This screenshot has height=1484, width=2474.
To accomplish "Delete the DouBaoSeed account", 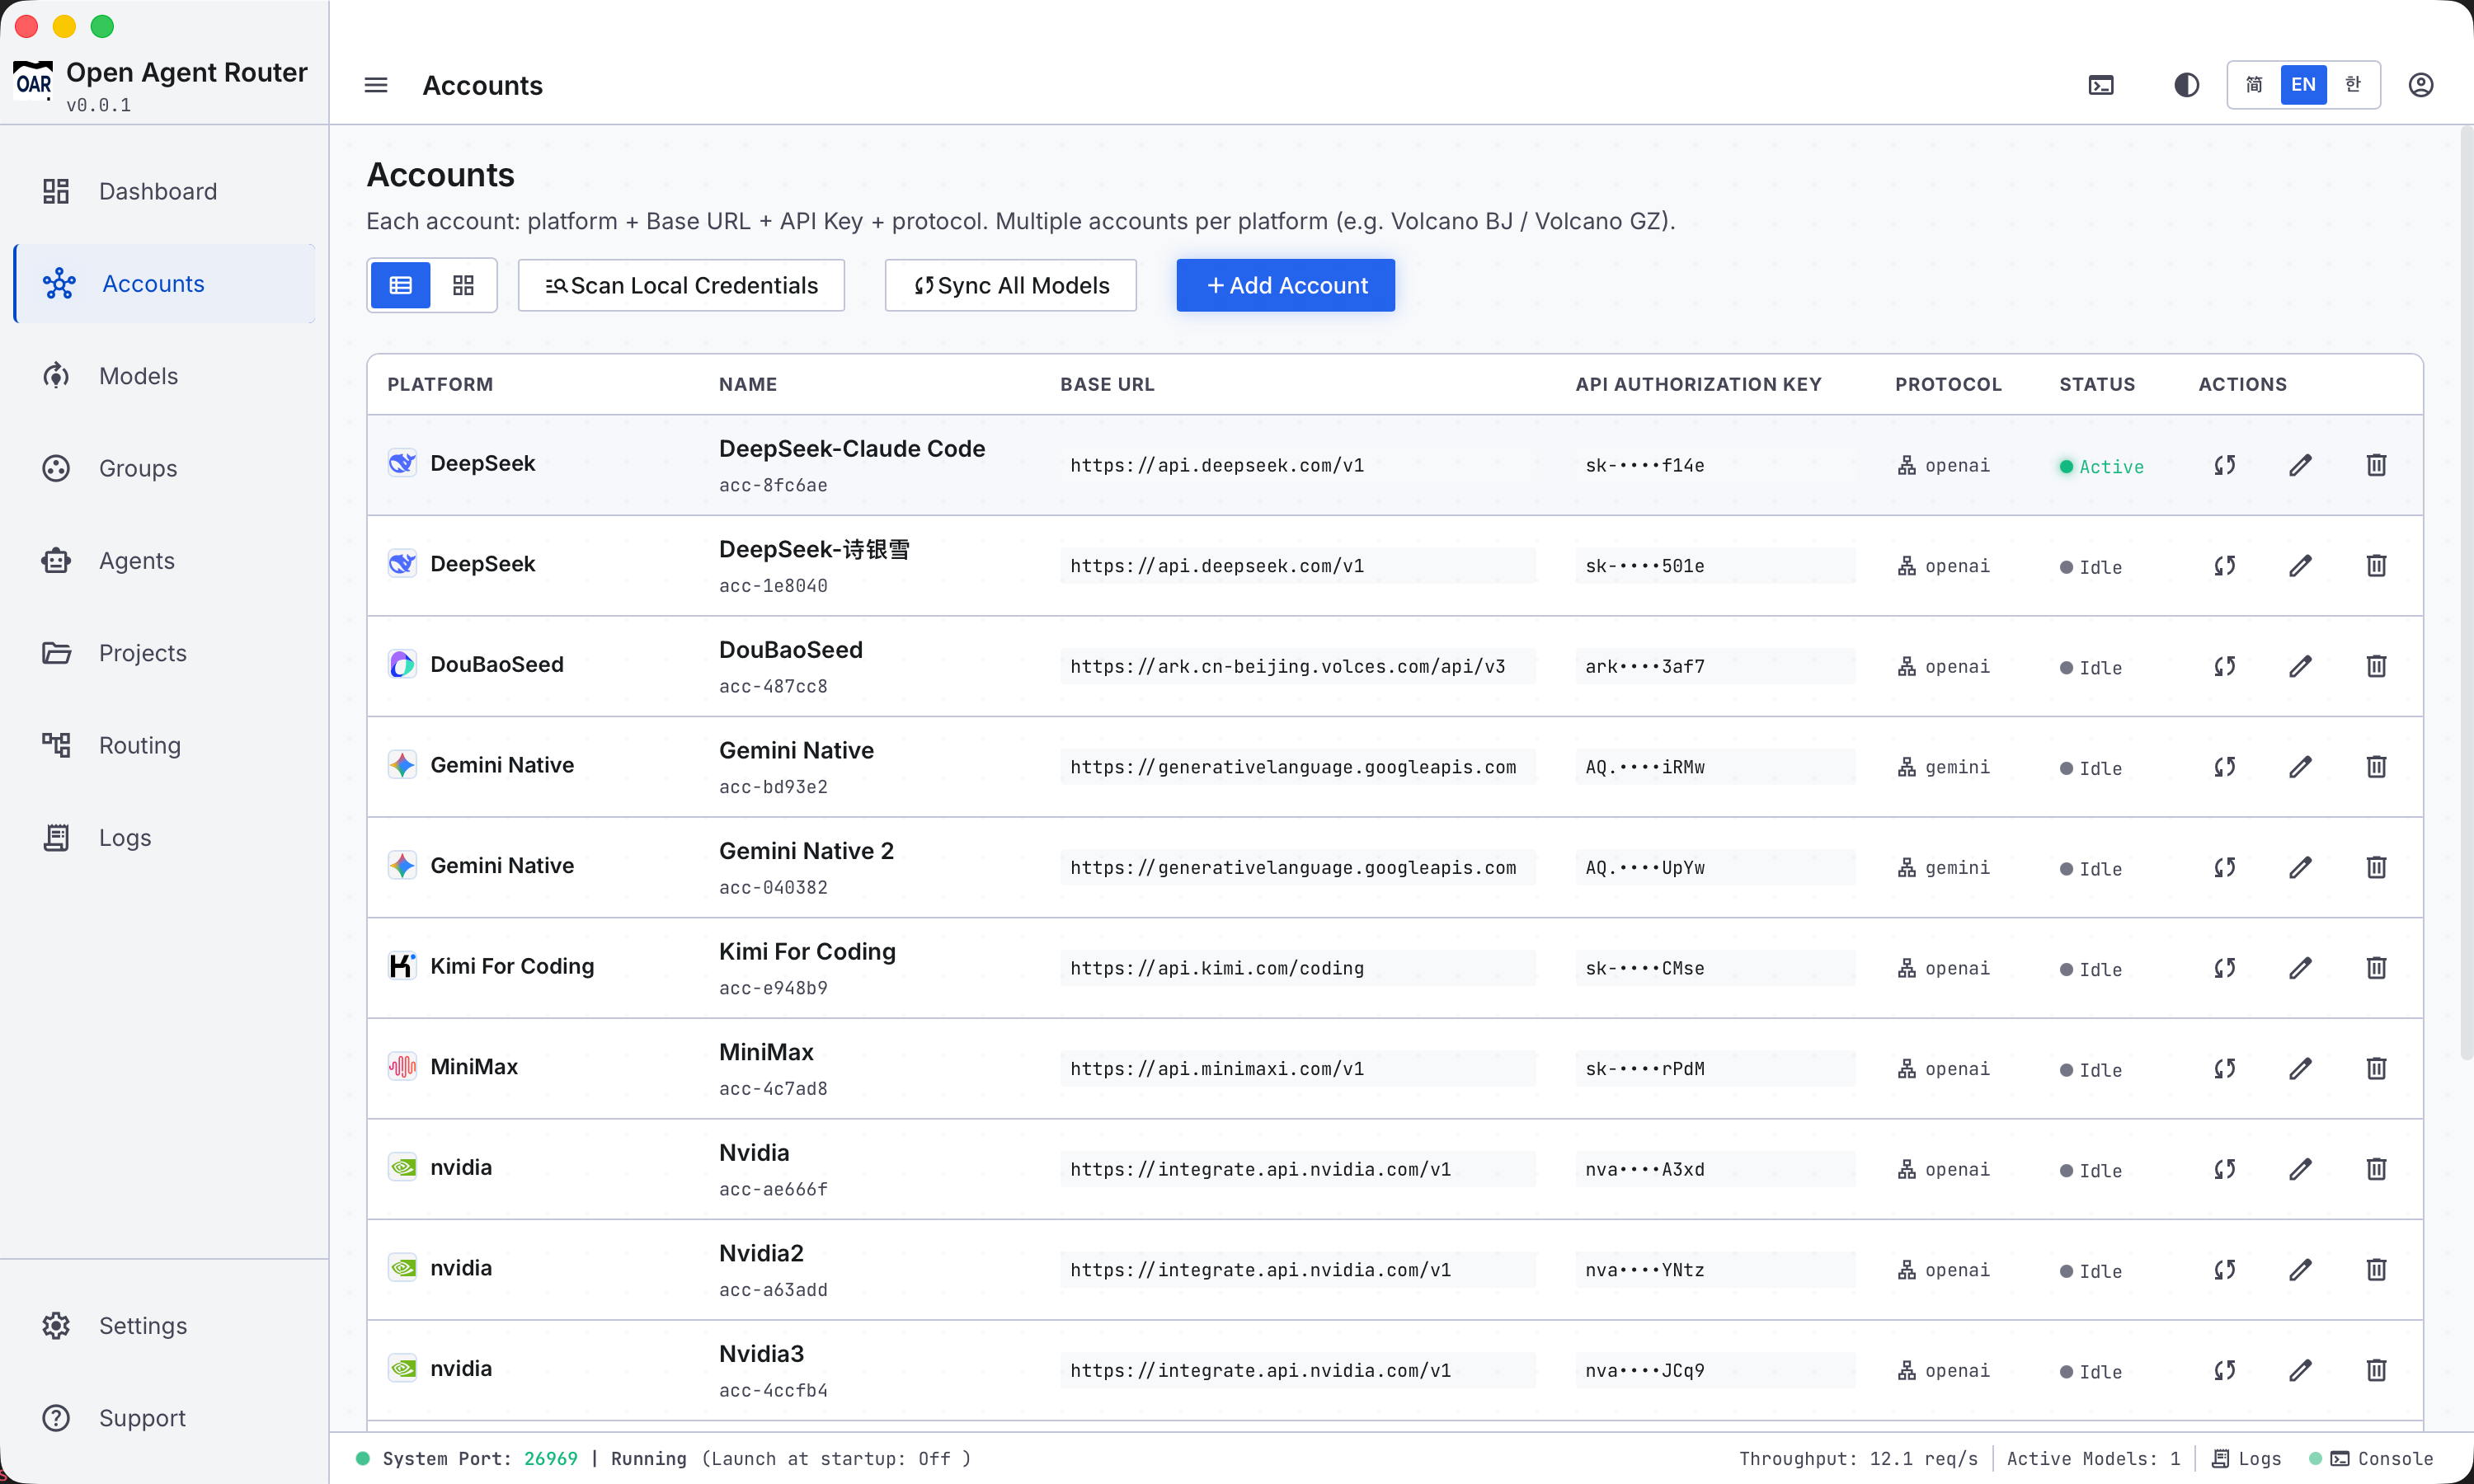I will pyautogui.click(x=2376, y=666).
